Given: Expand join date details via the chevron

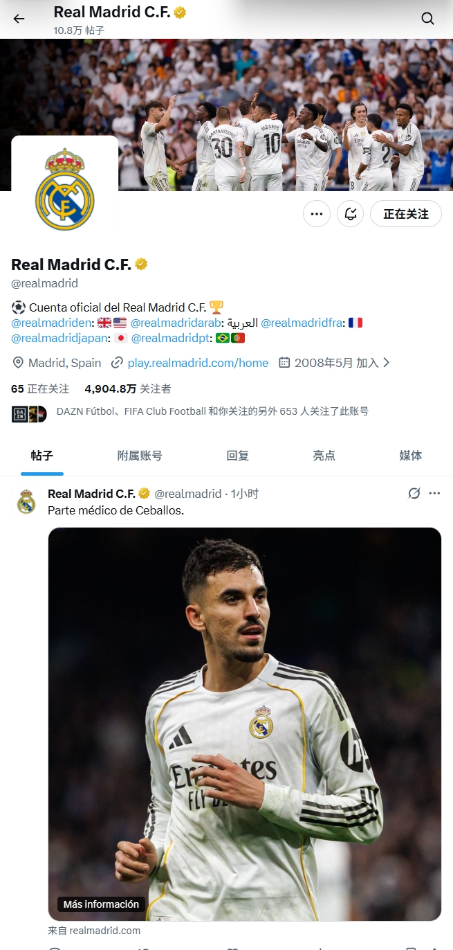Looking at the screenshot, I should [386, 362].
